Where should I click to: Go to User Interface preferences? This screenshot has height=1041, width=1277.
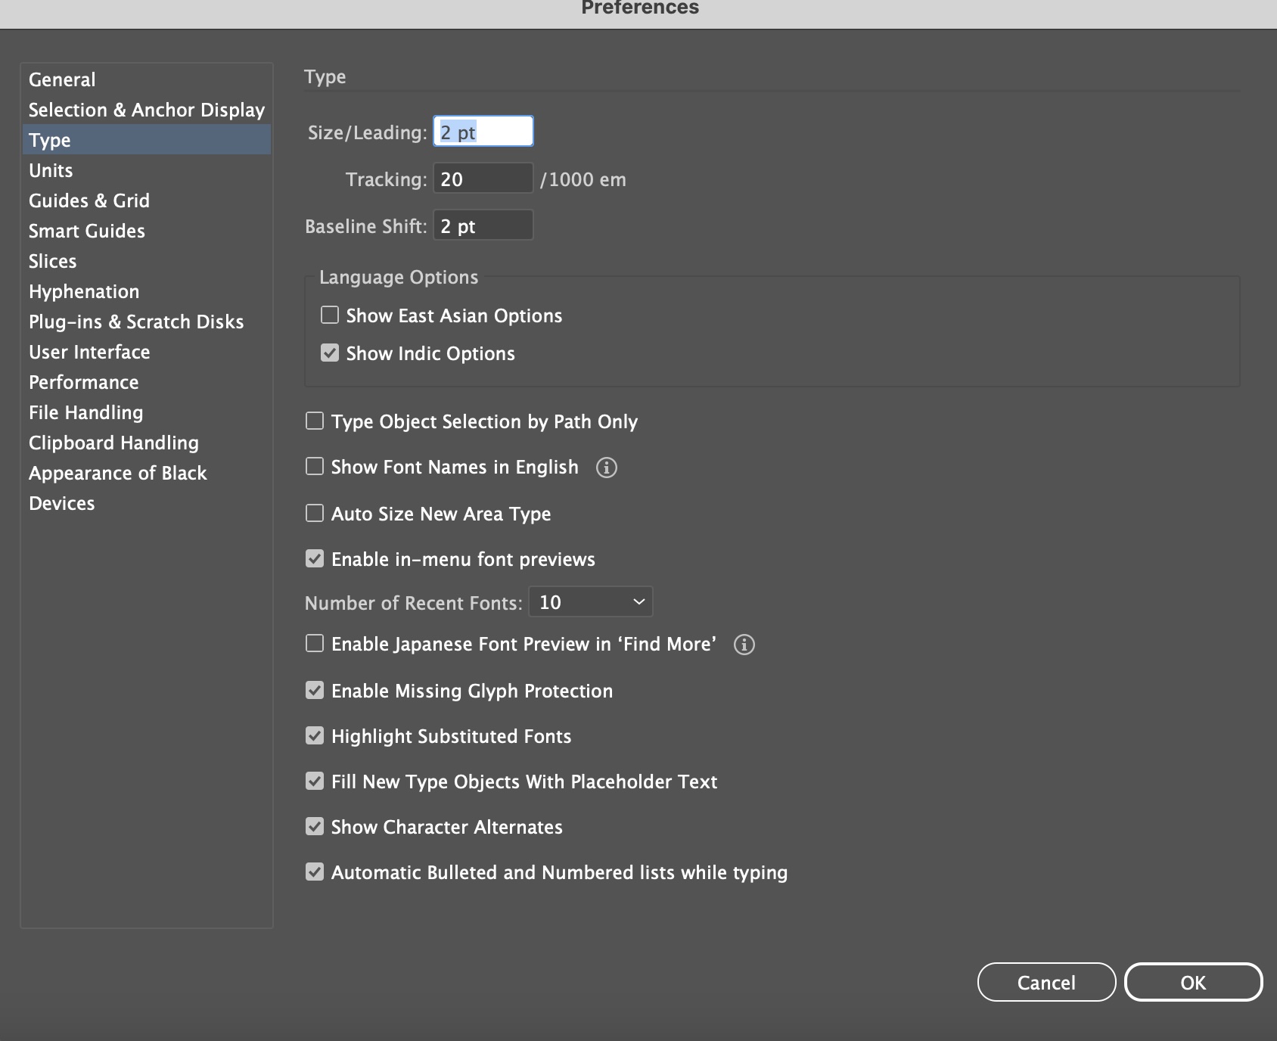tap(89, 352)
